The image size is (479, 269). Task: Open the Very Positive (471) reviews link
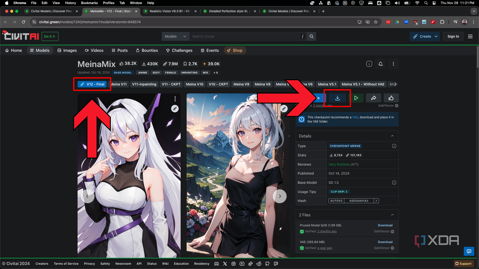[344, 164]
